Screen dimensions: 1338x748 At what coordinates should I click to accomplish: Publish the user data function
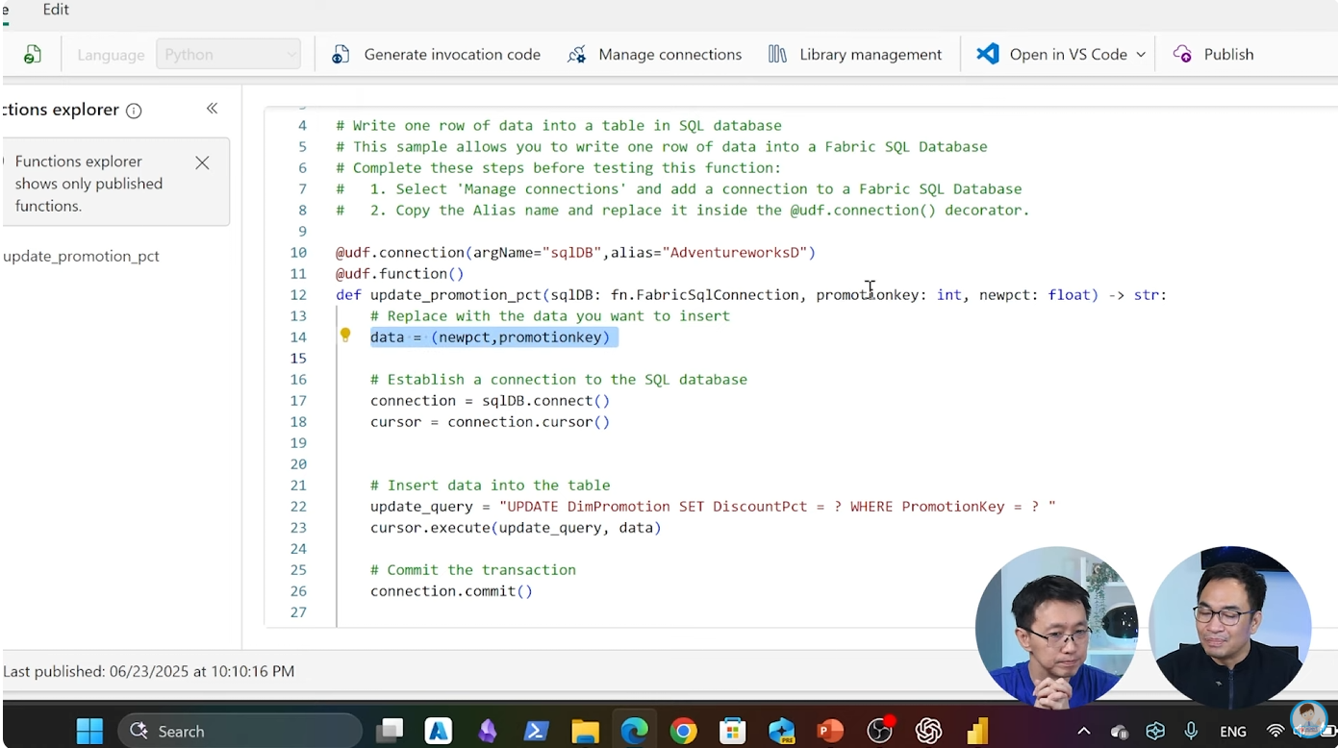(1213, 55)
